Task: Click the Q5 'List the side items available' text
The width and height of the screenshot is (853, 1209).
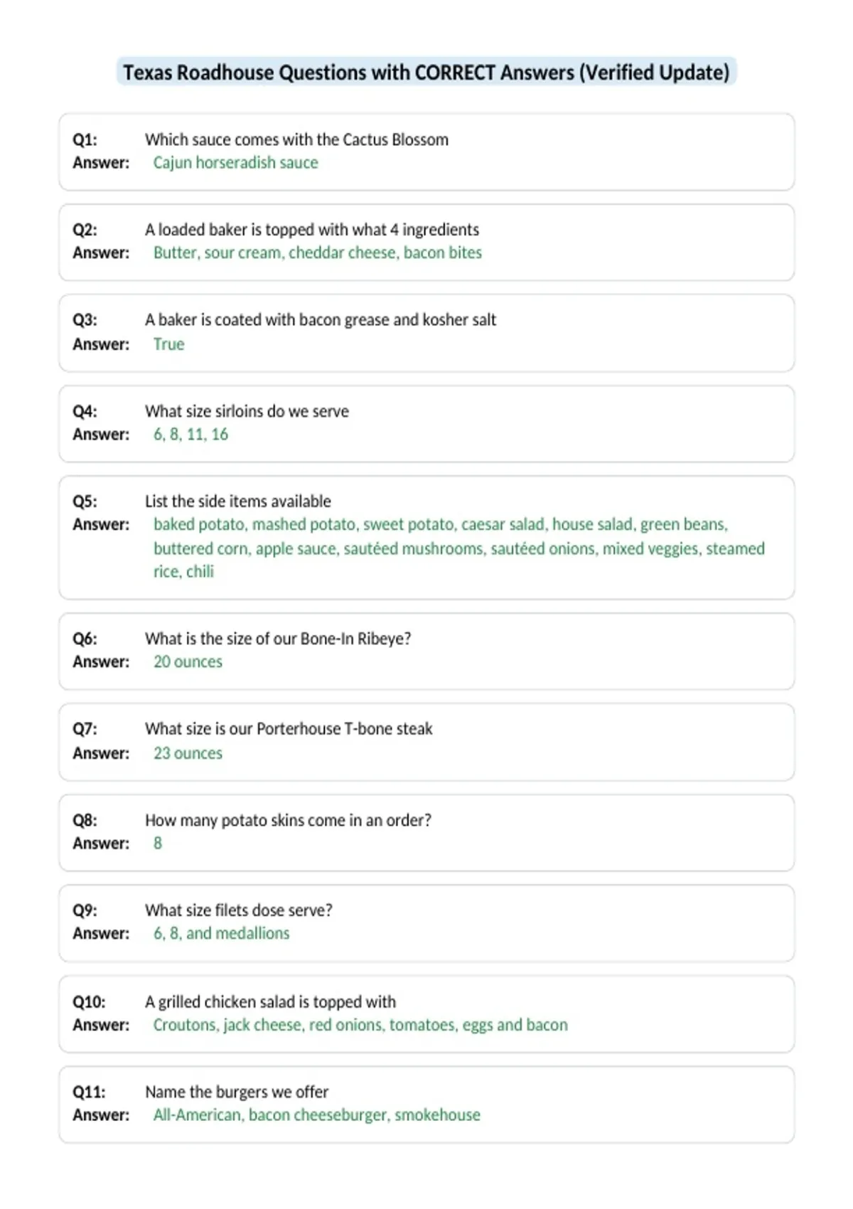Action: tap(238, 501)
